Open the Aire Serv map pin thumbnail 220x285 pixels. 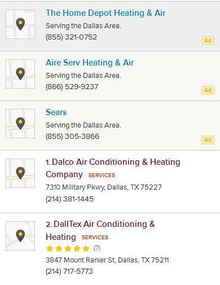[x=20, y=74]
